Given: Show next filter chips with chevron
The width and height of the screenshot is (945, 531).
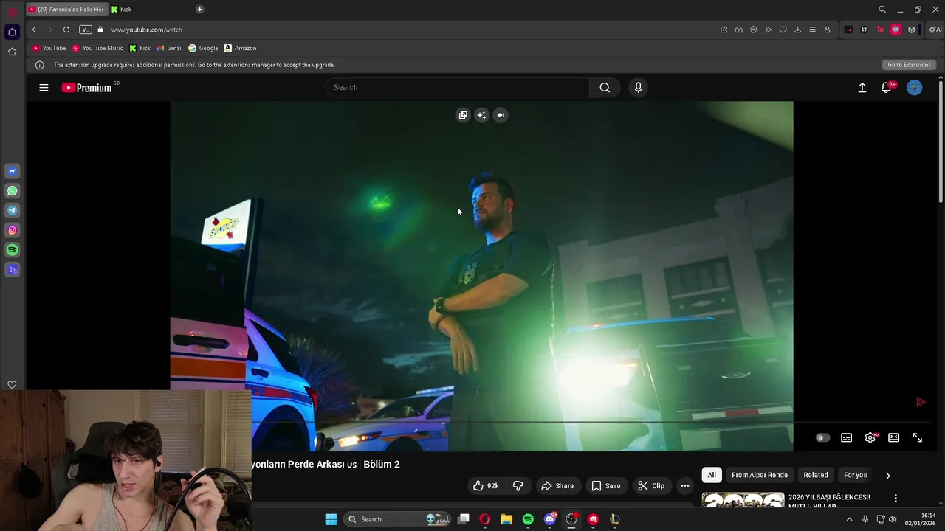Looking at the screenshot, I should pos(887,476).
